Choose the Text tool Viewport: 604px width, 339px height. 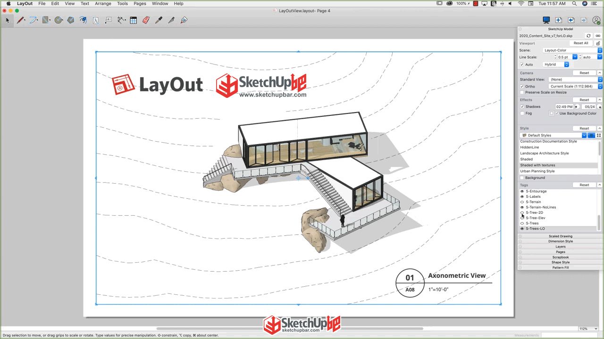tap(96, 20)
